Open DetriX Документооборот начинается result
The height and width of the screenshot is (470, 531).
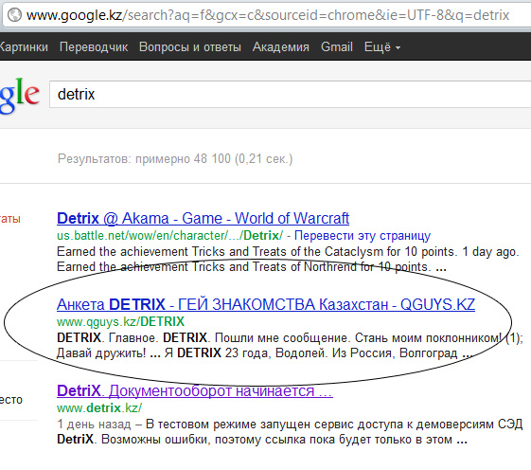coord(195,390)
